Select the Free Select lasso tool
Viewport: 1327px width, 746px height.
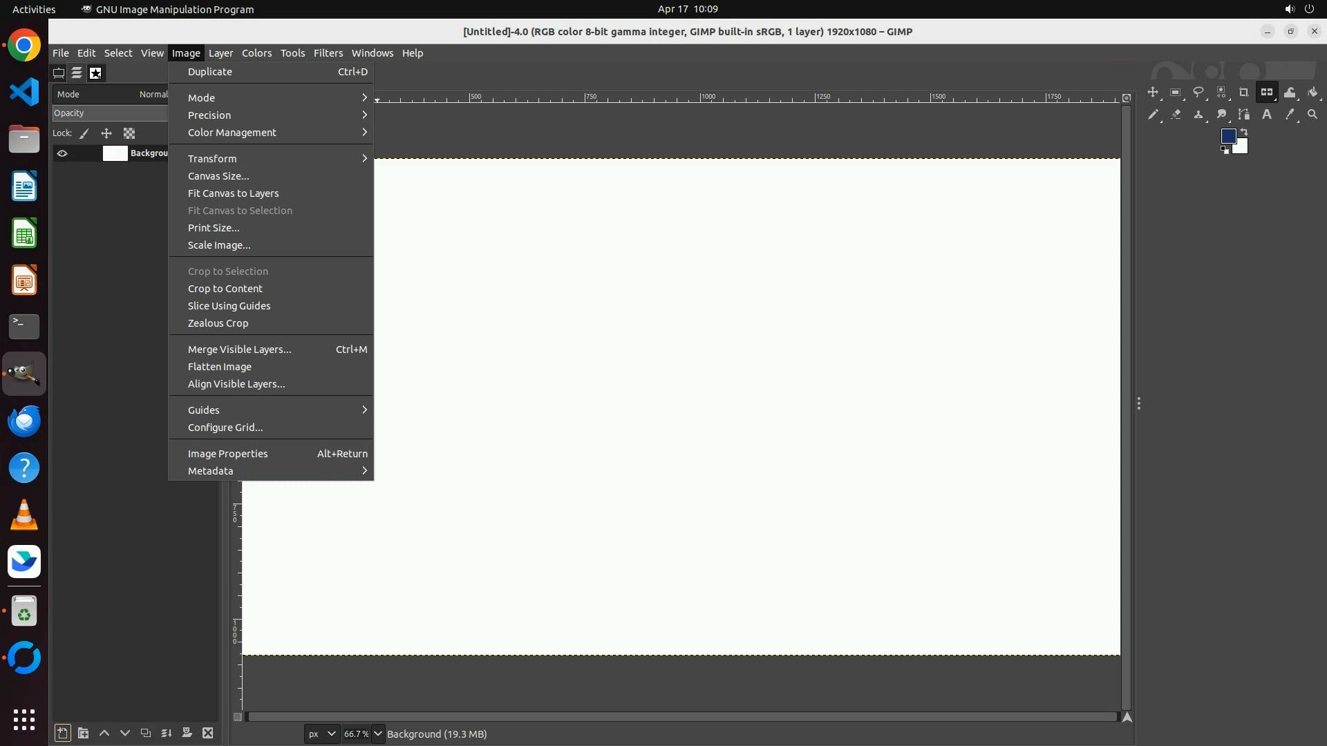coord(1198,93)
